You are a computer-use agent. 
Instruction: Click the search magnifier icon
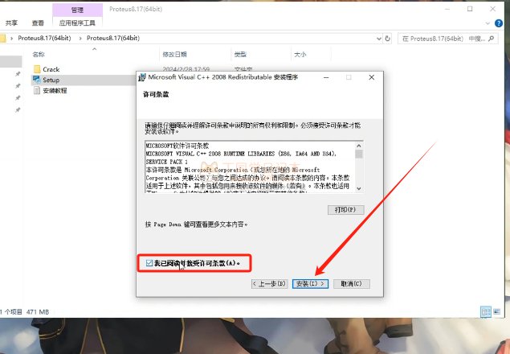point(492,39)
